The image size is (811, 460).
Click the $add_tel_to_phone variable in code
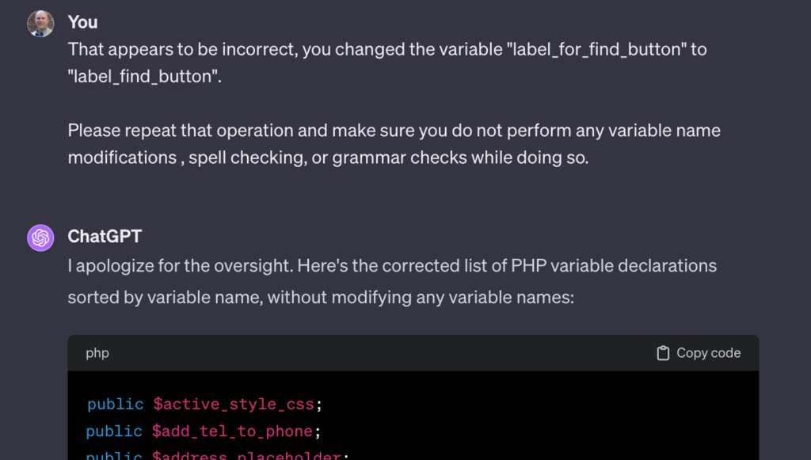tap(234, 431)
